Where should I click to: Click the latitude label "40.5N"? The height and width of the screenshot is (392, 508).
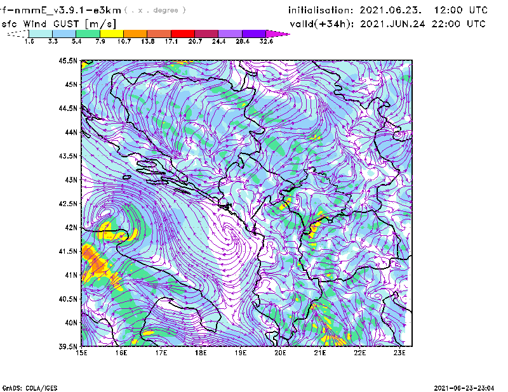click(x=68, y=299)
